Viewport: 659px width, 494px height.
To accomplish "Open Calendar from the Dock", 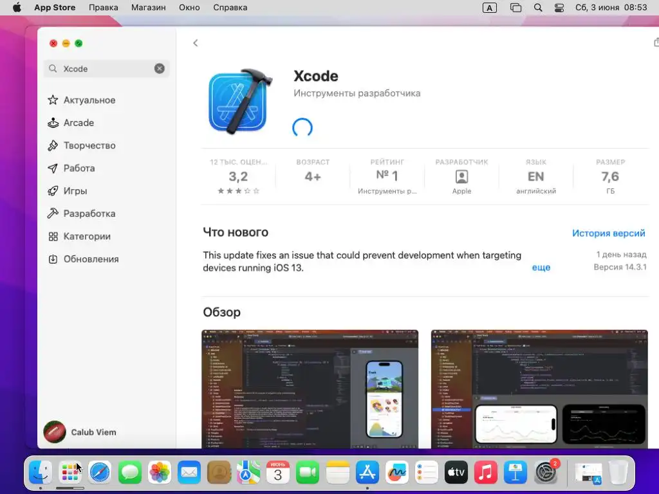I will coord(278,472).
